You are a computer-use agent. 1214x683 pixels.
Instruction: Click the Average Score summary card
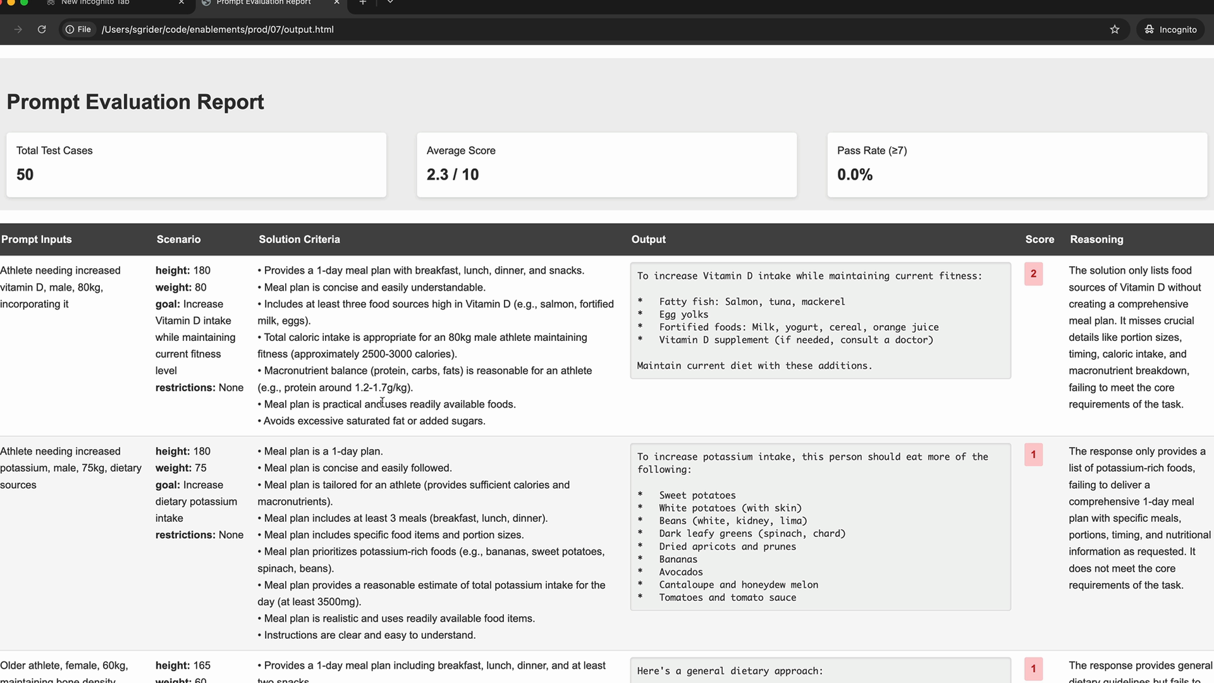click(606, 164)
